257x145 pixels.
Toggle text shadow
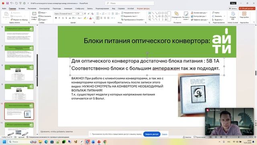click(x=66, y=18)
